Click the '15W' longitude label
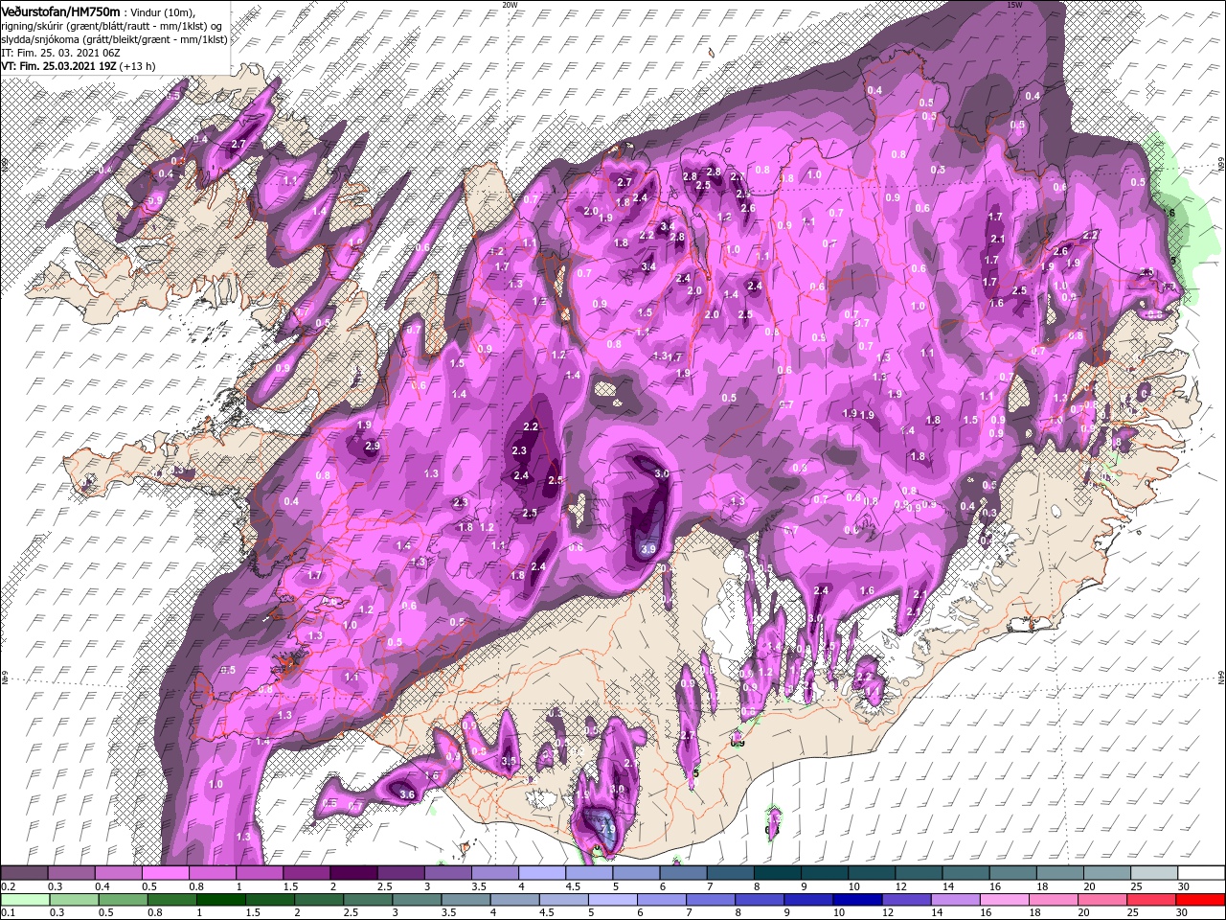 tap(1015, 5)
